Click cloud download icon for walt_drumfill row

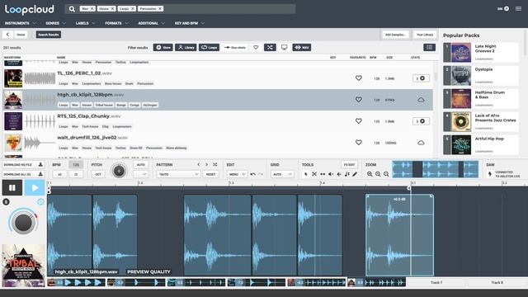click(x=421, y=143)
